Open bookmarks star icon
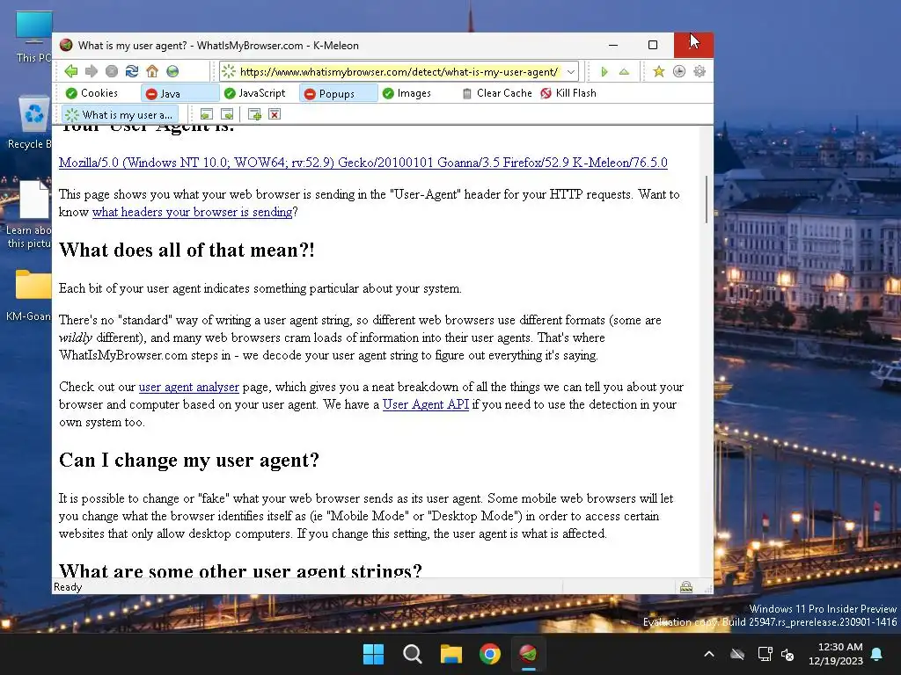Screen dimensions: 901x675 click(658, 71)
